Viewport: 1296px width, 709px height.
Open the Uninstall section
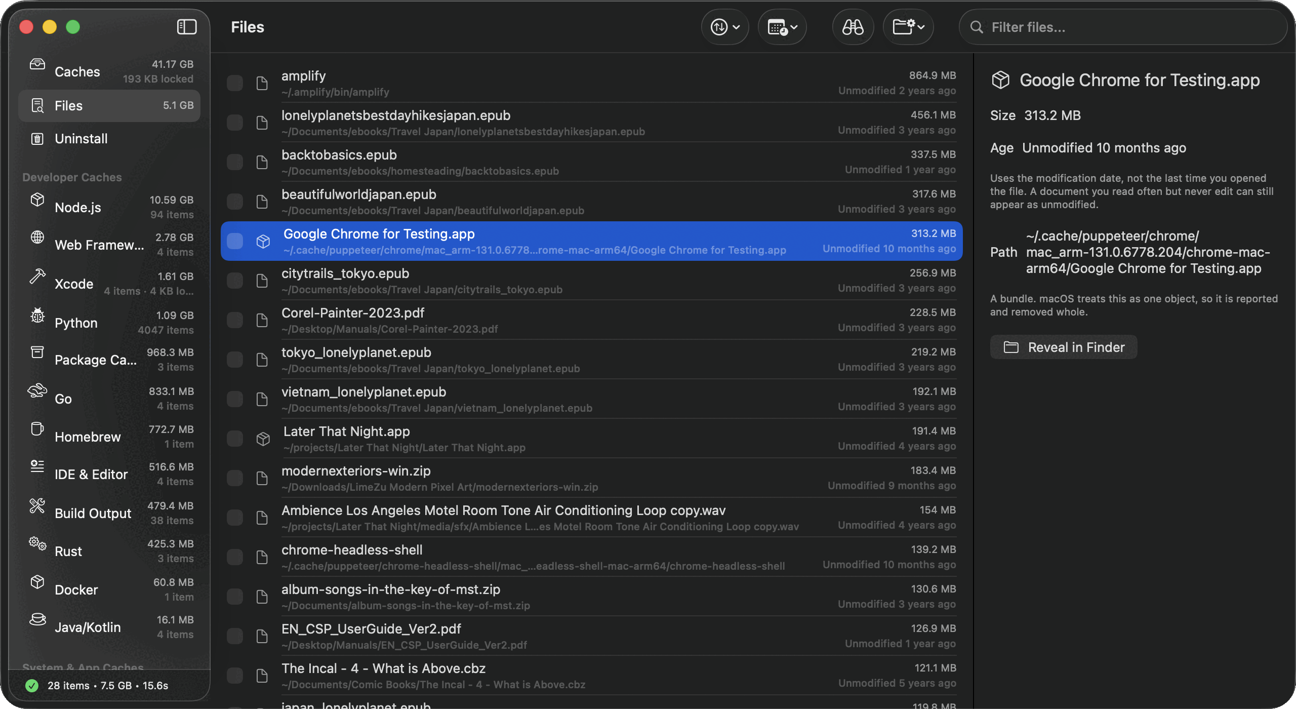[109, 139]
